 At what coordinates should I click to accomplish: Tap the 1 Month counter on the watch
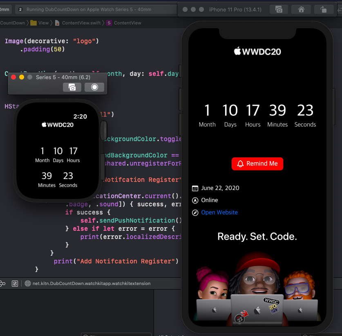click(x=42, y=155)
